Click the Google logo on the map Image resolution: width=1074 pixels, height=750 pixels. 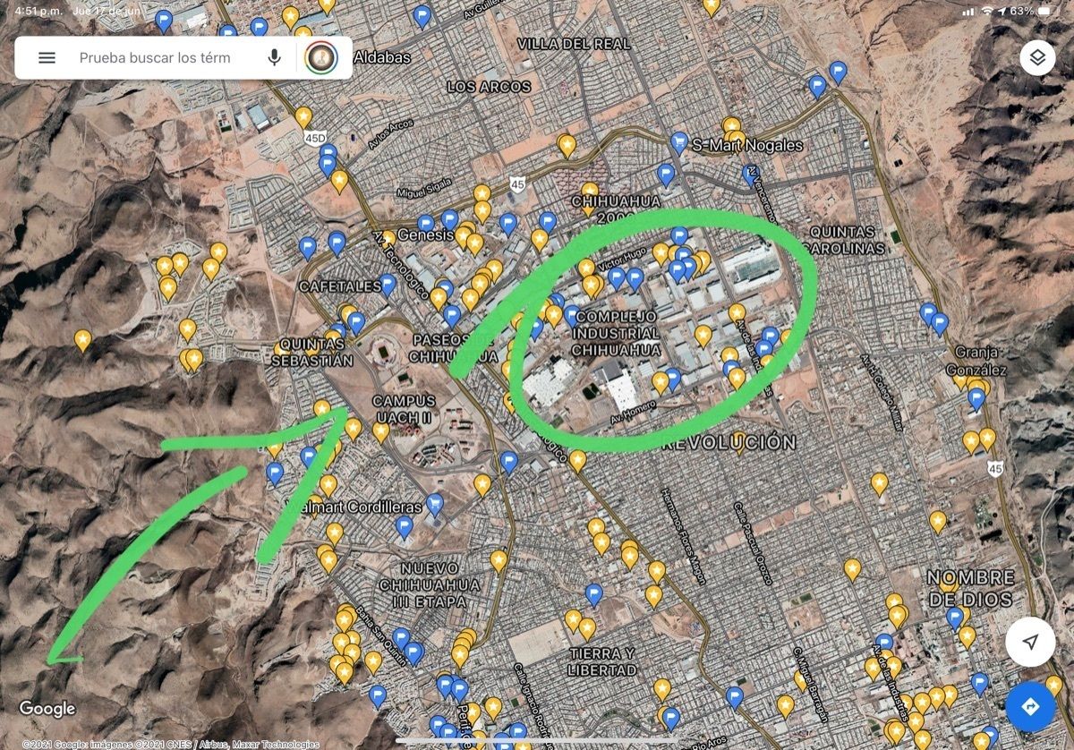click(x=47, y=709)
